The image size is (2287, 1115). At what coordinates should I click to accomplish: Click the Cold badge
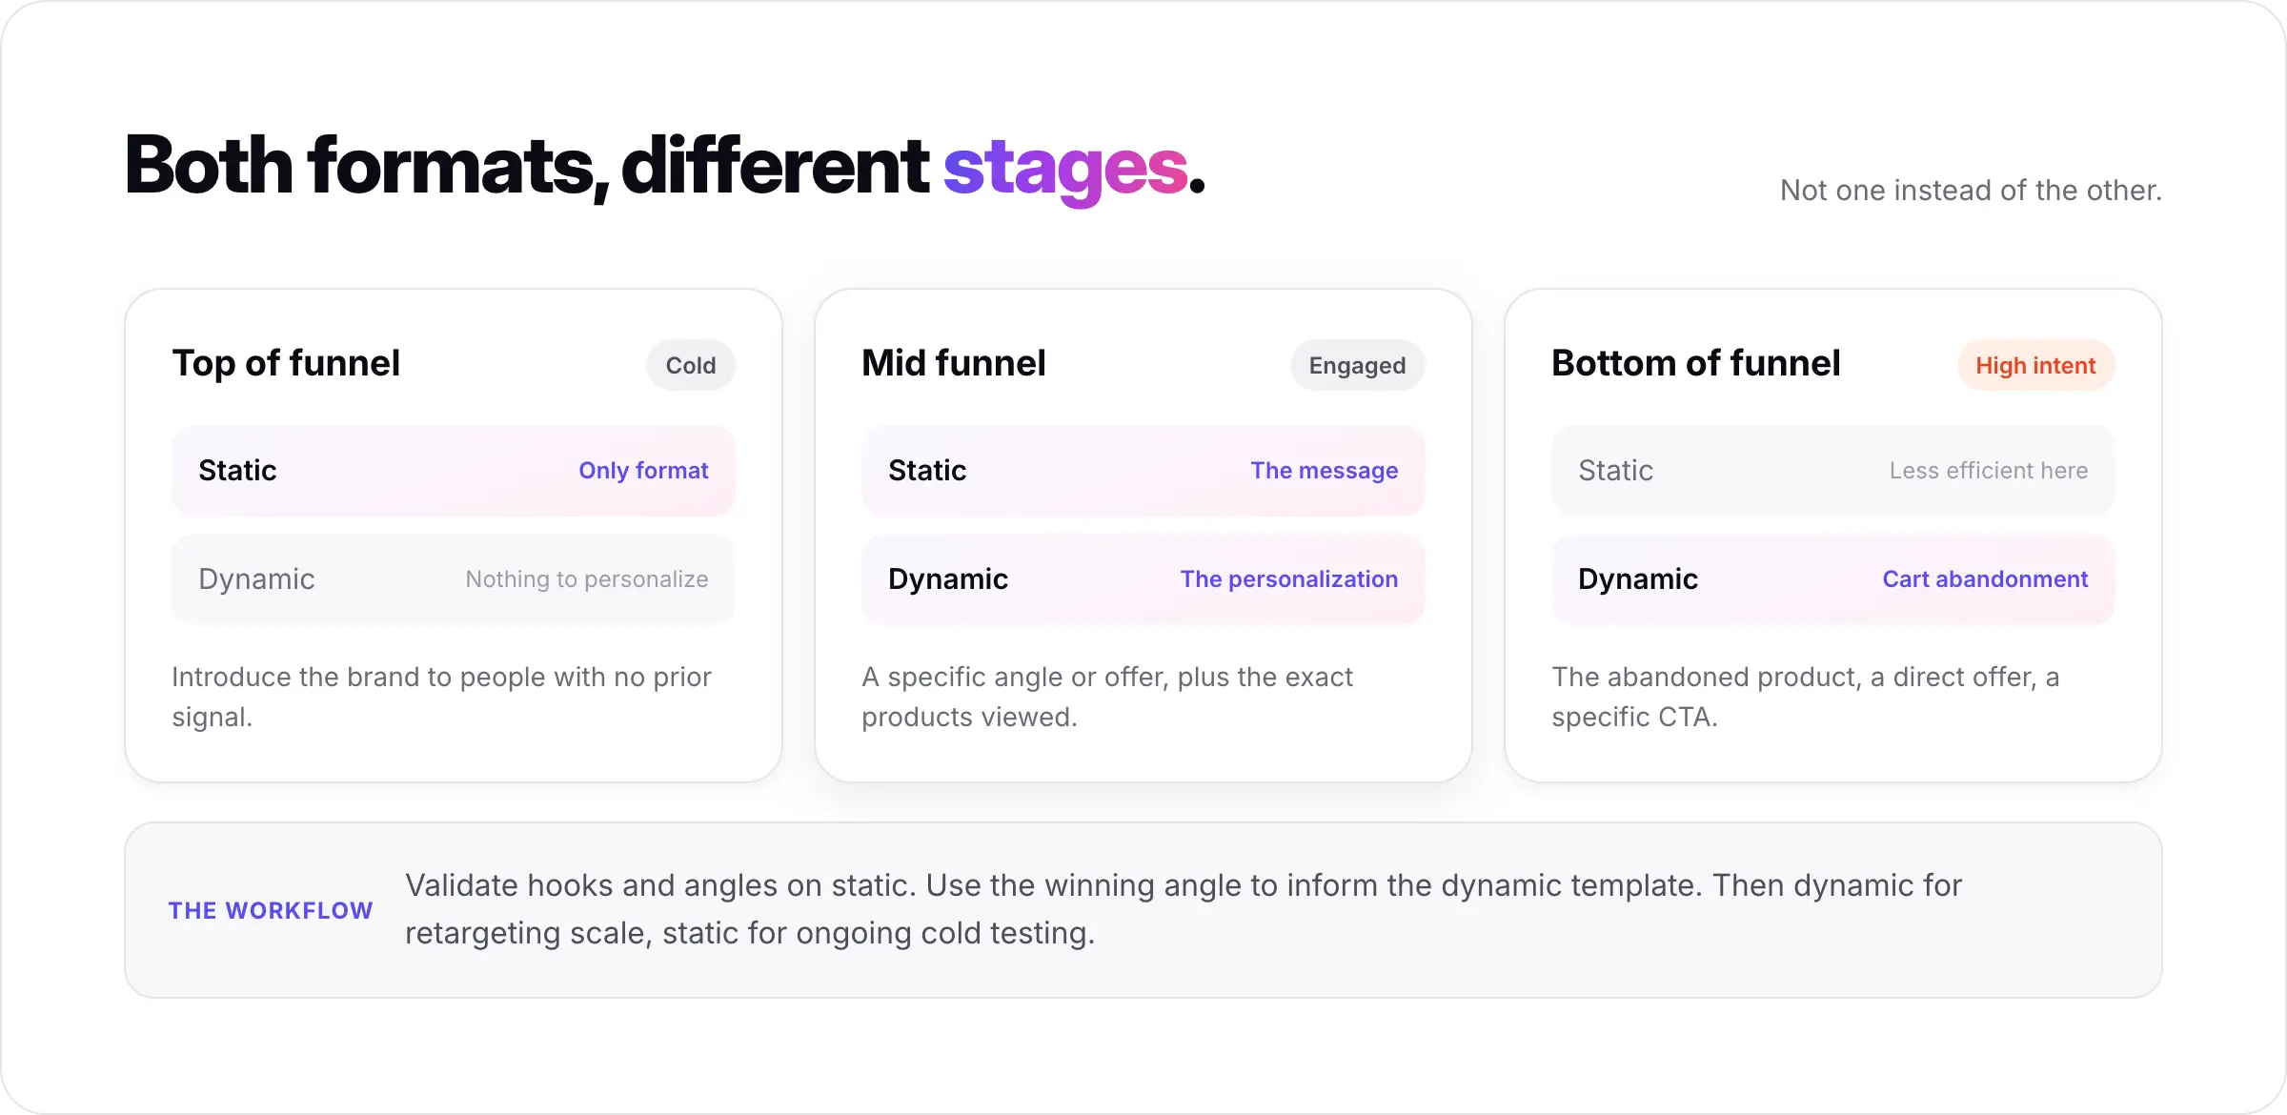(x=690, y=365)
